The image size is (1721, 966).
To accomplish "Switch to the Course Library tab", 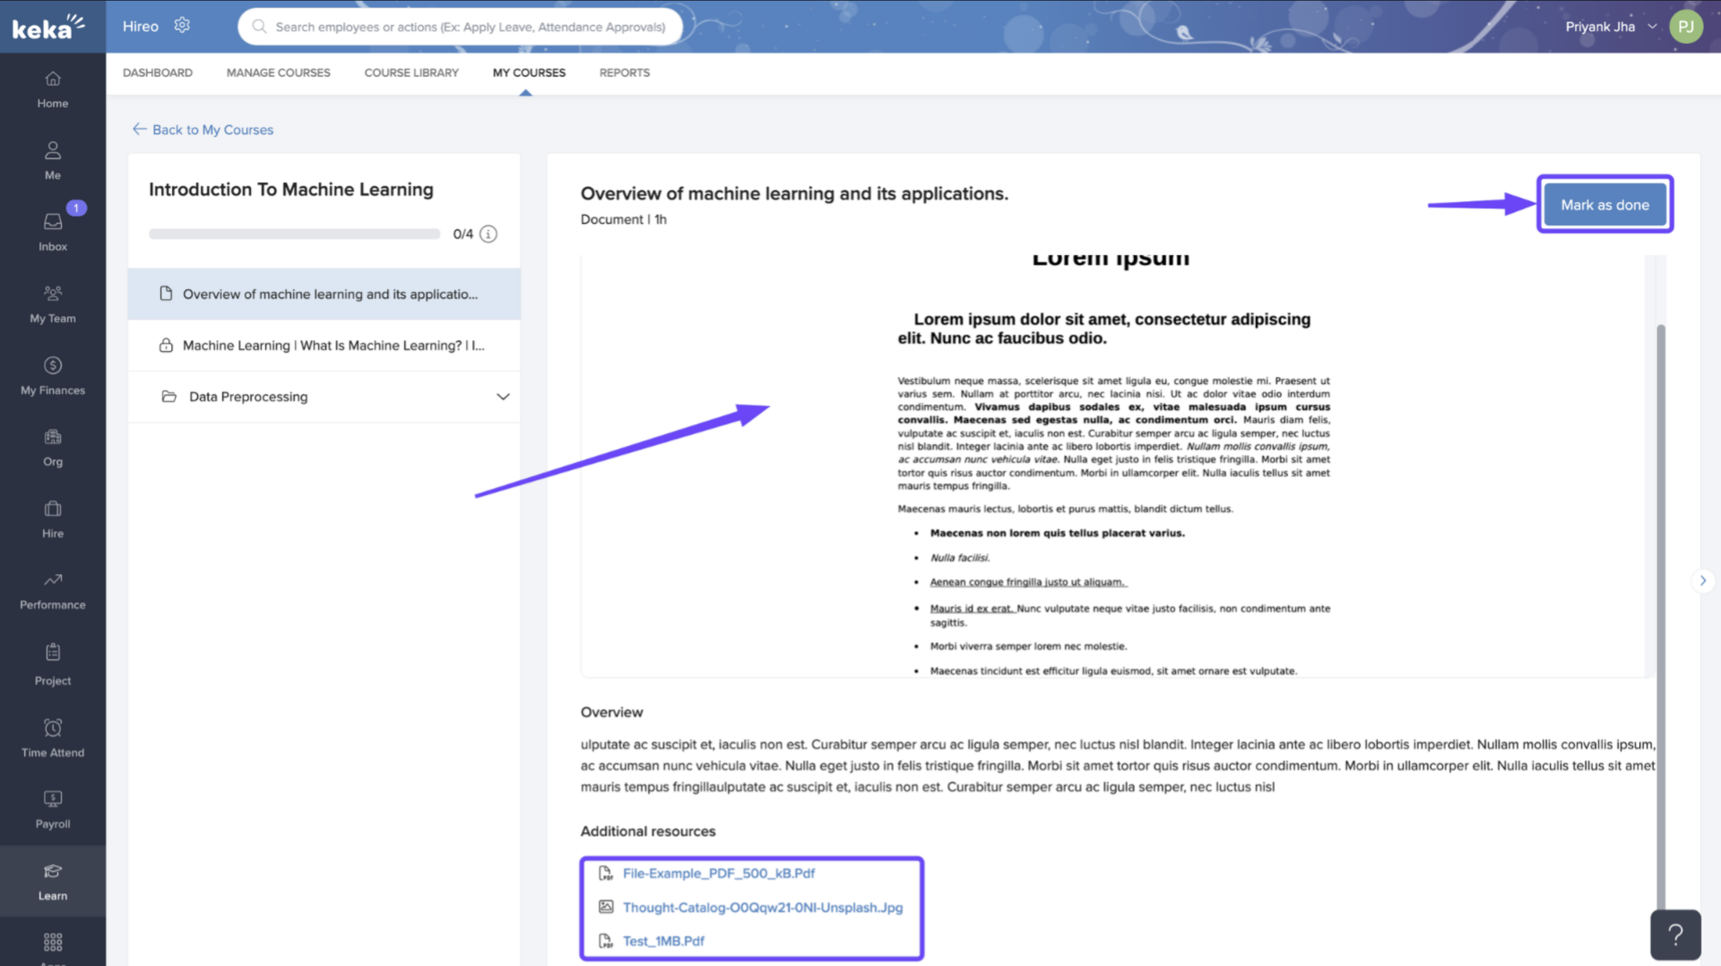I will click(411, 72).
